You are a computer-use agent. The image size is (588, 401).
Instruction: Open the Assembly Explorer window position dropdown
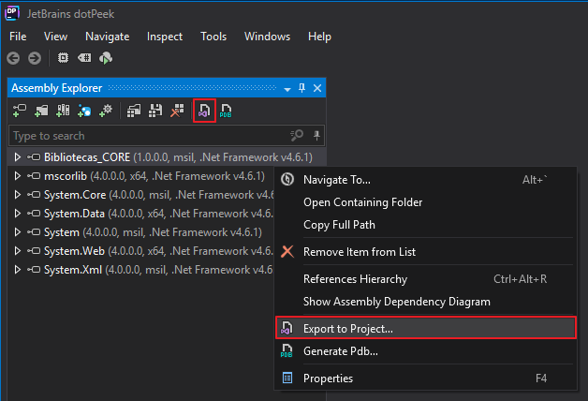click(x=287, y=89)
